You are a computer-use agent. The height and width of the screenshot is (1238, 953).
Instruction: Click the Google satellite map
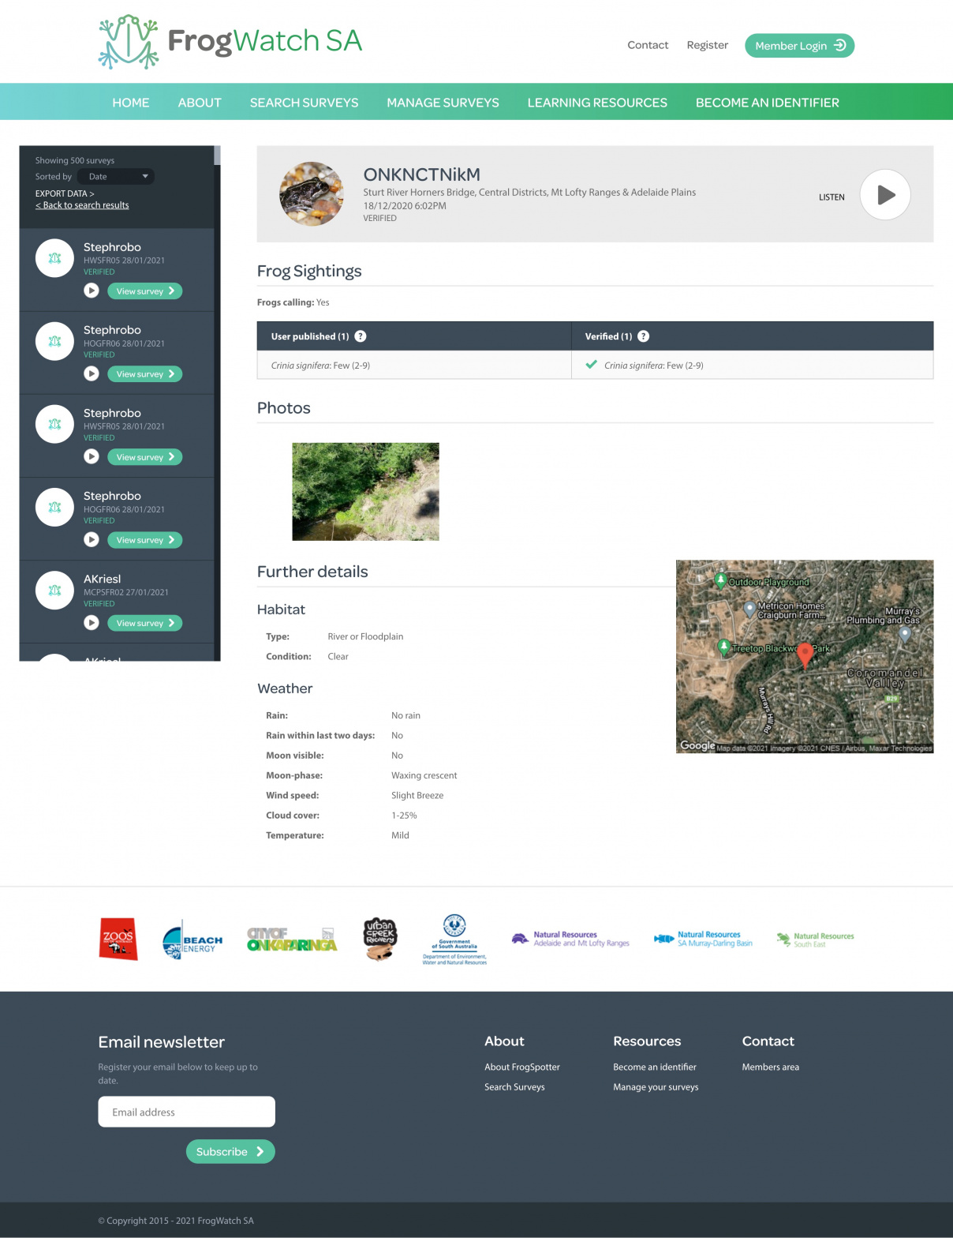(805, 657)
